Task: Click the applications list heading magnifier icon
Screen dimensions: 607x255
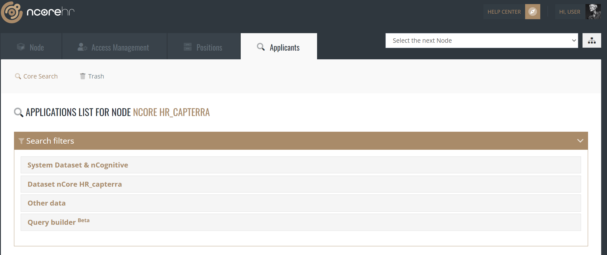Action: pos(19,112)
